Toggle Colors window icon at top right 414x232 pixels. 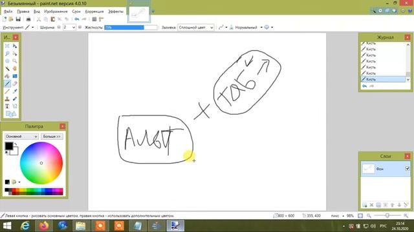point(394,11)
